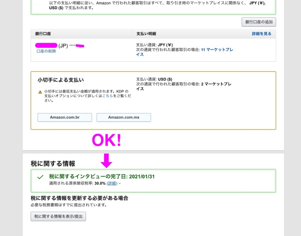Viewport: 301px width, 236px height.
Task: Click the green checkmark icon
Action: tap(40, 177)
